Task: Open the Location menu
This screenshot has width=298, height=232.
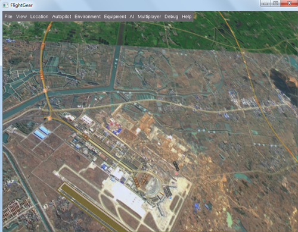Action: (39, 17)
